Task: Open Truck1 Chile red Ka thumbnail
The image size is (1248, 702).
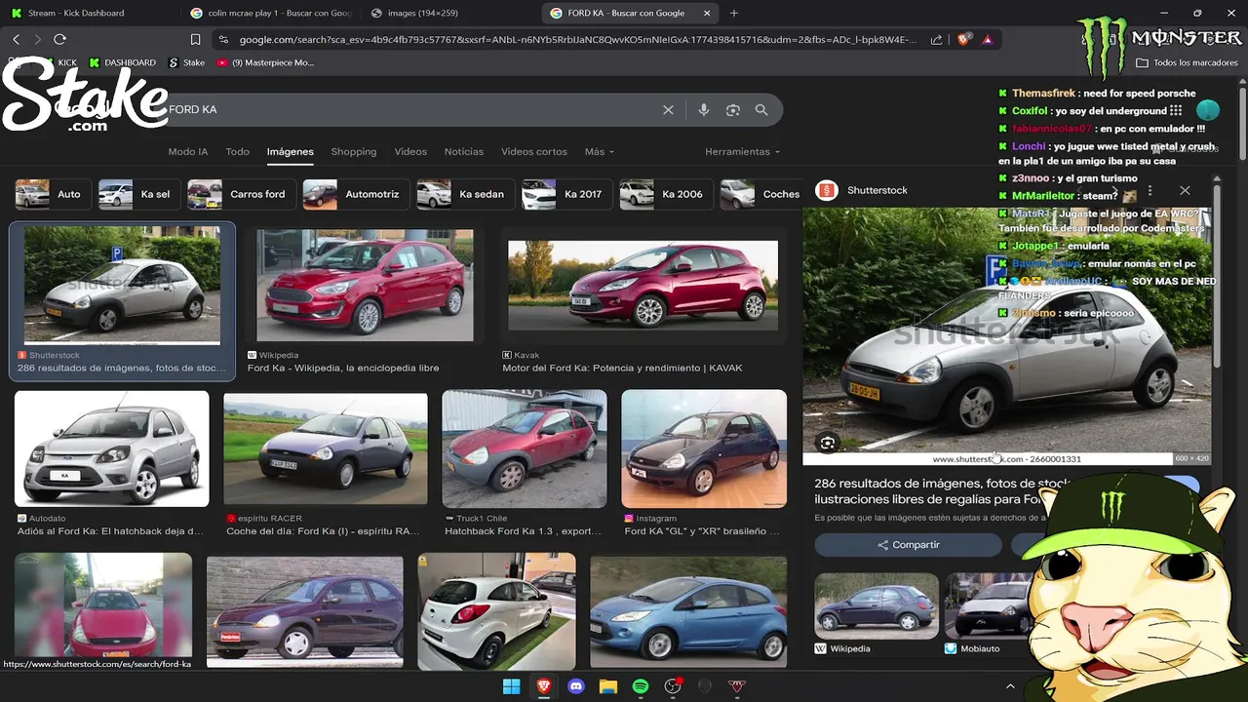Action: click(525, 448)
